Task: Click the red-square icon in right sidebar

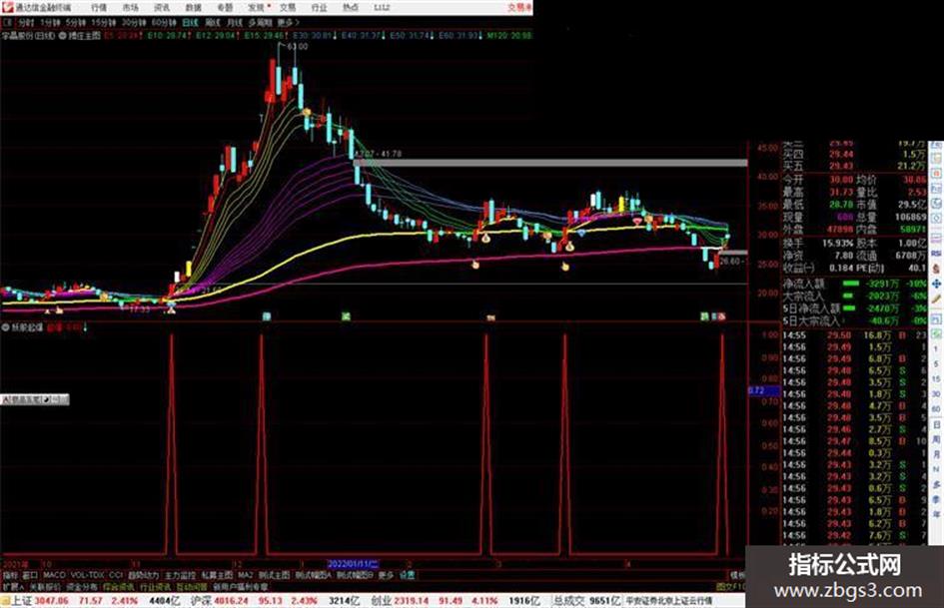Action: click(x=936, y=174)
